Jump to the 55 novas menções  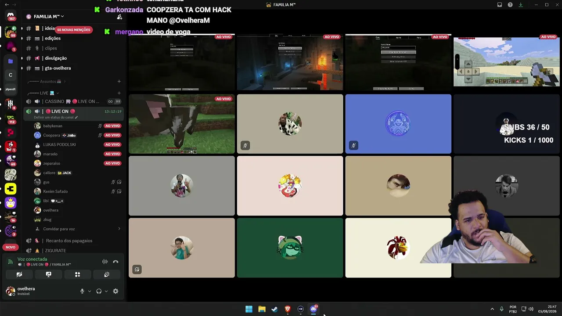(74, 30)
